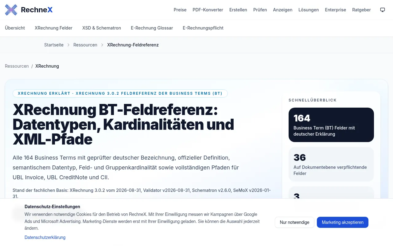Click the RechneX pixel logo icon
Screen dimensions: 393x246
point(11,10)
